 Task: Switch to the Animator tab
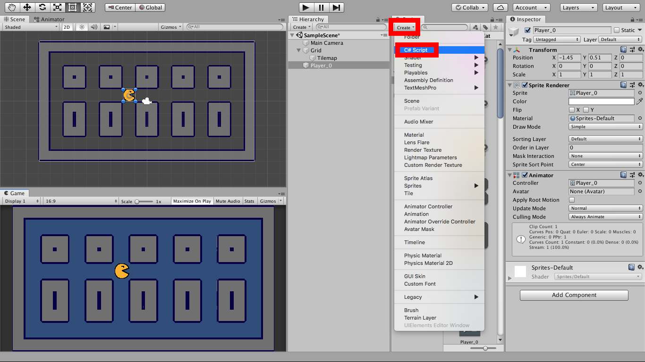(x=49, y=19)
